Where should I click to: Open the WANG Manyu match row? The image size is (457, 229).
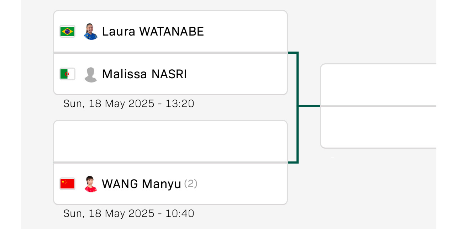(170, 184)
